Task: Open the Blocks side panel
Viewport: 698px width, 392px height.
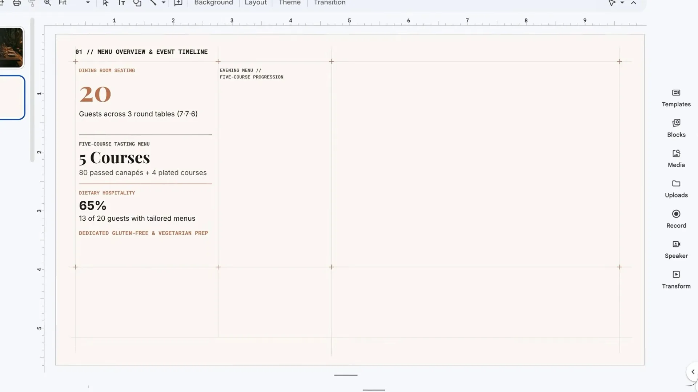Action: click(676, 128)
